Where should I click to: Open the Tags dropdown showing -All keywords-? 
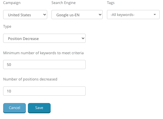click(133, 15)
